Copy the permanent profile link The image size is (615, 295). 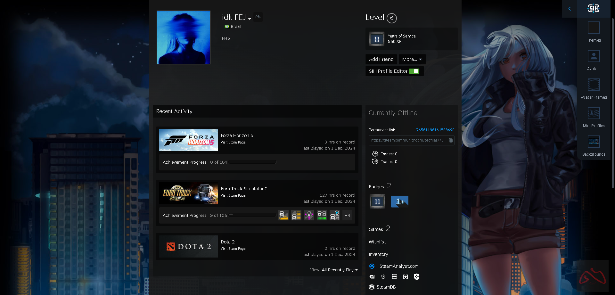[x=450, y=140]
